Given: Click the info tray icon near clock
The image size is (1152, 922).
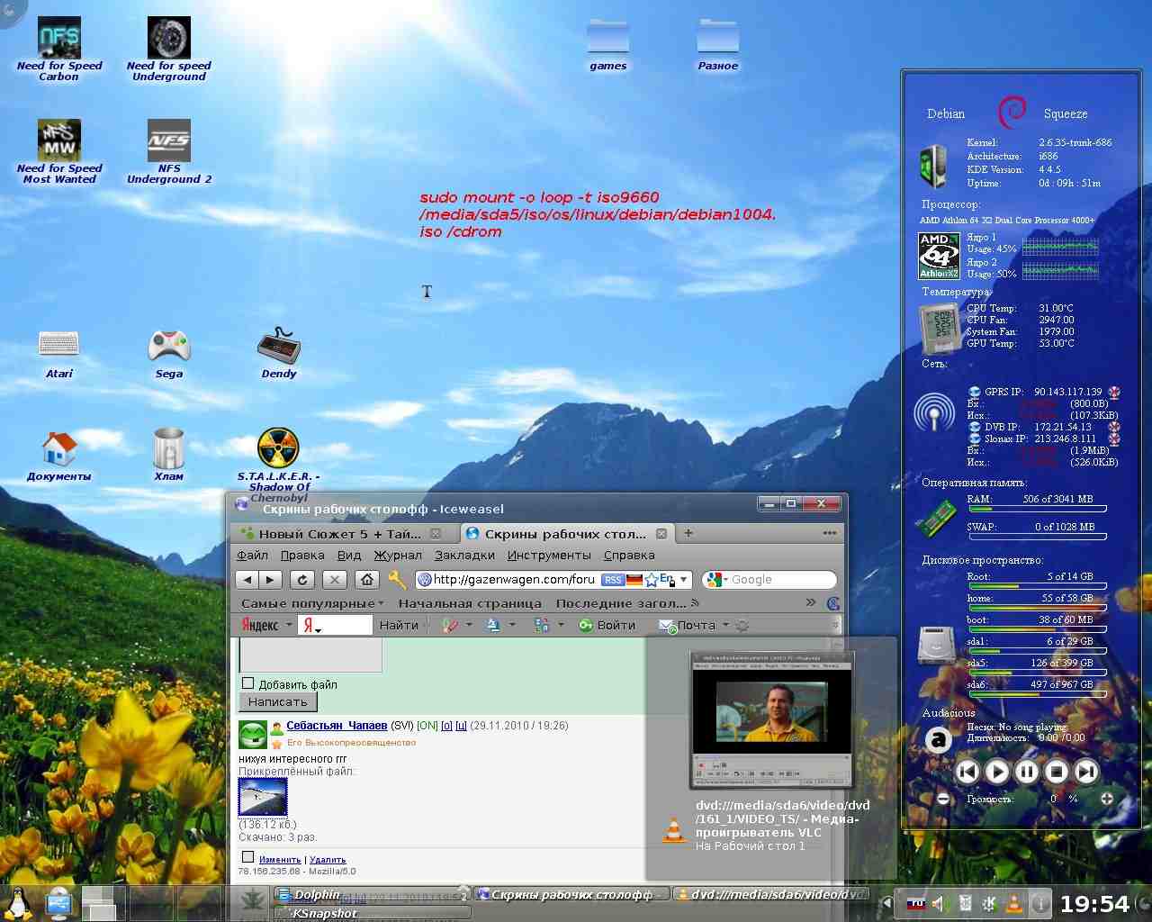Looking at the screenshot, I should tap(1039, 903).
